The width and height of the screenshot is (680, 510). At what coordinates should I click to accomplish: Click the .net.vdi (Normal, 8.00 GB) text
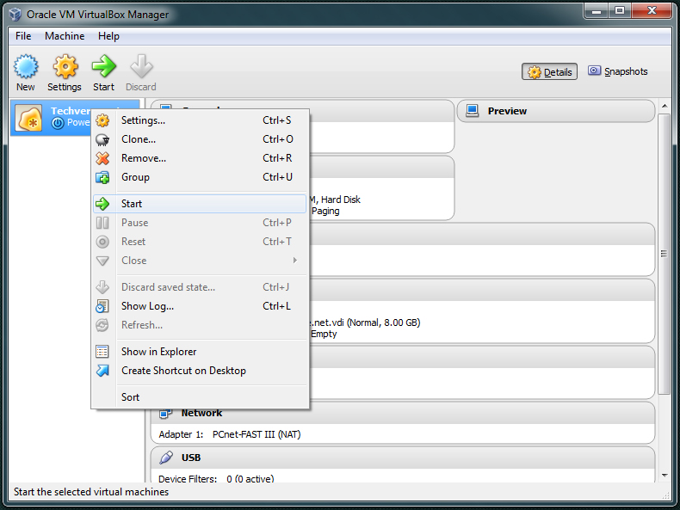tap(364, 323)
